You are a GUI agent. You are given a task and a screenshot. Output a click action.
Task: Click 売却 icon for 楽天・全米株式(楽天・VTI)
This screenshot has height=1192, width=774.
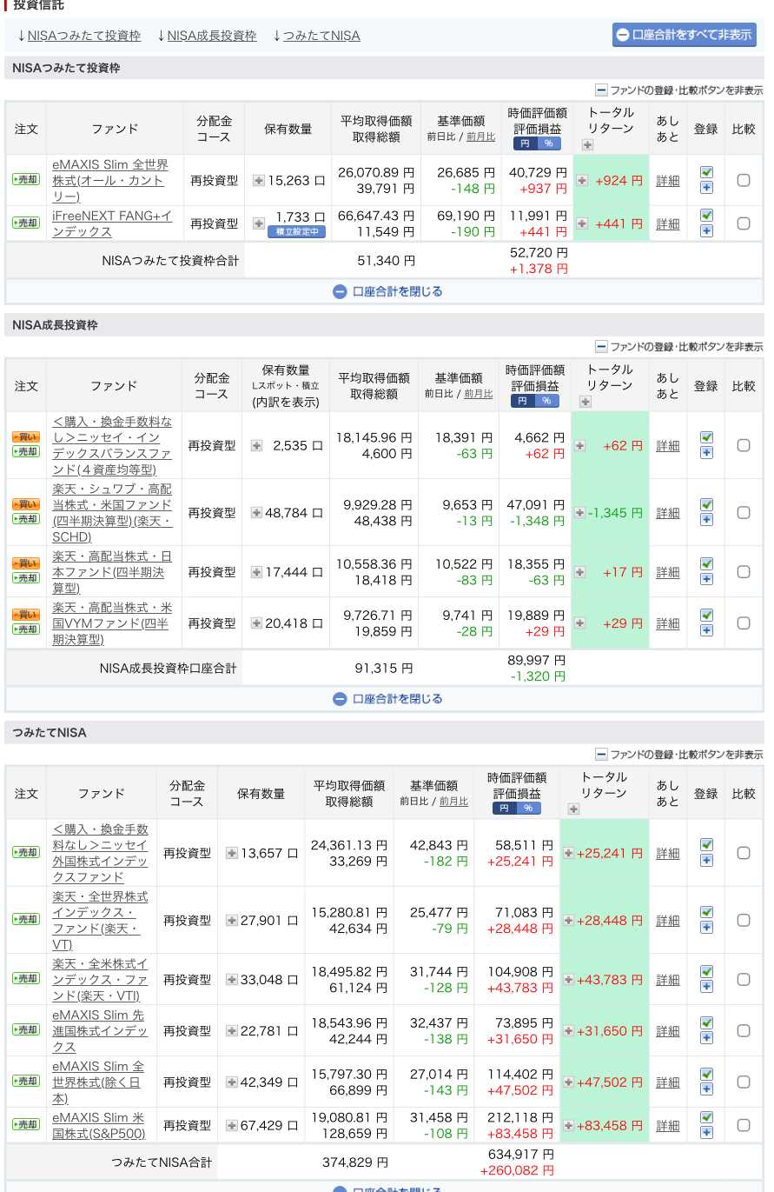point(26,979)
